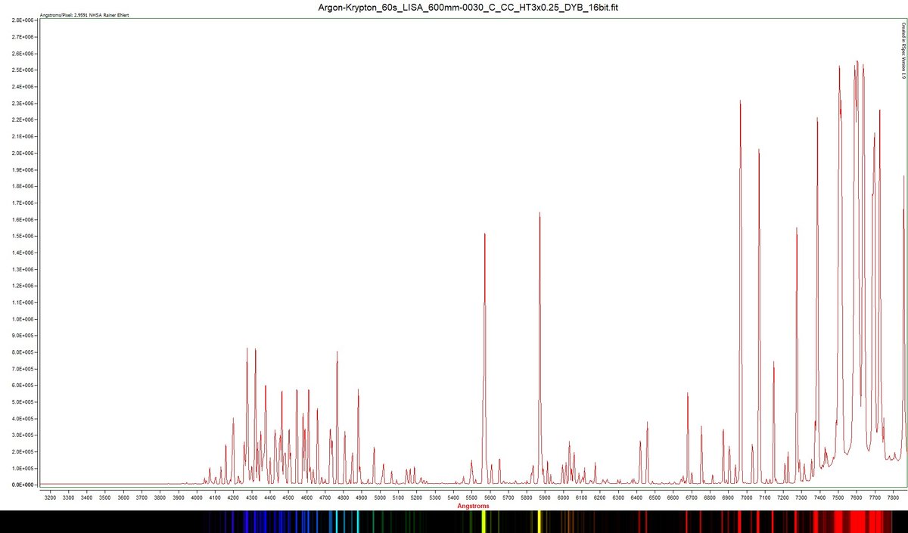Click top of the 2.0E+006 peak near 7067
The image size is (908, 533).
point(758,150)
